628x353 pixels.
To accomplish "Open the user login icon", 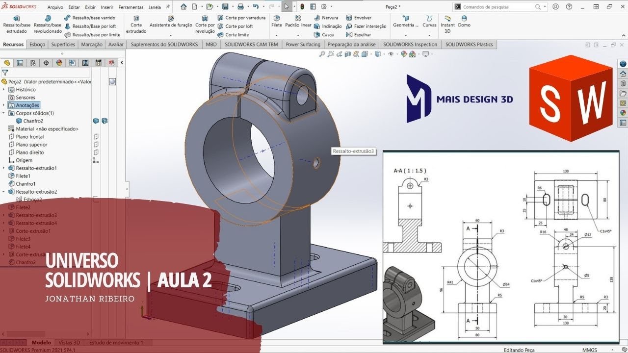I will pyautogui.click(x=555, y=7).
